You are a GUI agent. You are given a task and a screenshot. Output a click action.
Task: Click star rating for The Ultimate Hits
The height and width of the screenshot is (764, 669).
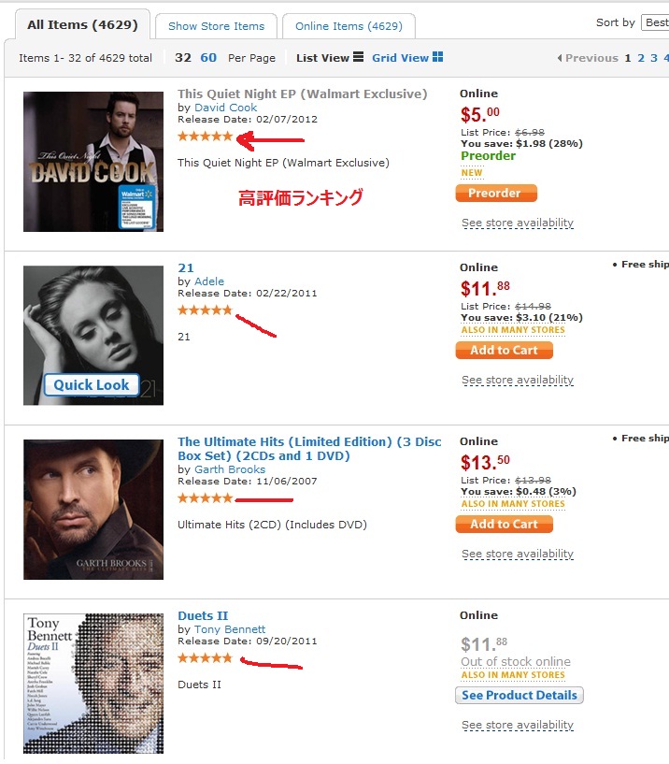[x=205, y=498]
